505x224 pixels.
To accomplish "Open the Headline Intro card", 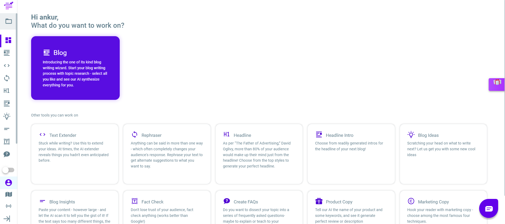I will (x=351, y=154).
